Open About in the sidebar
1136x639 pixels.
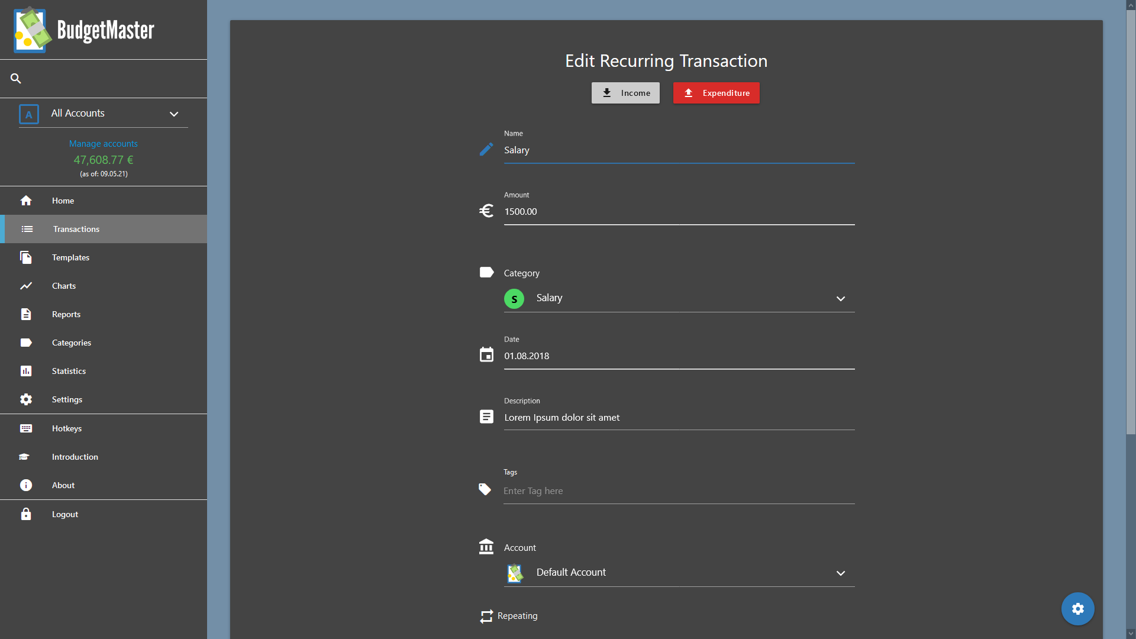click(x=104, y=485)
